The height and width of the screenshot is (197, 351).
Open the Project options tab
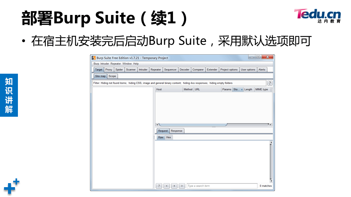(229, 70)
